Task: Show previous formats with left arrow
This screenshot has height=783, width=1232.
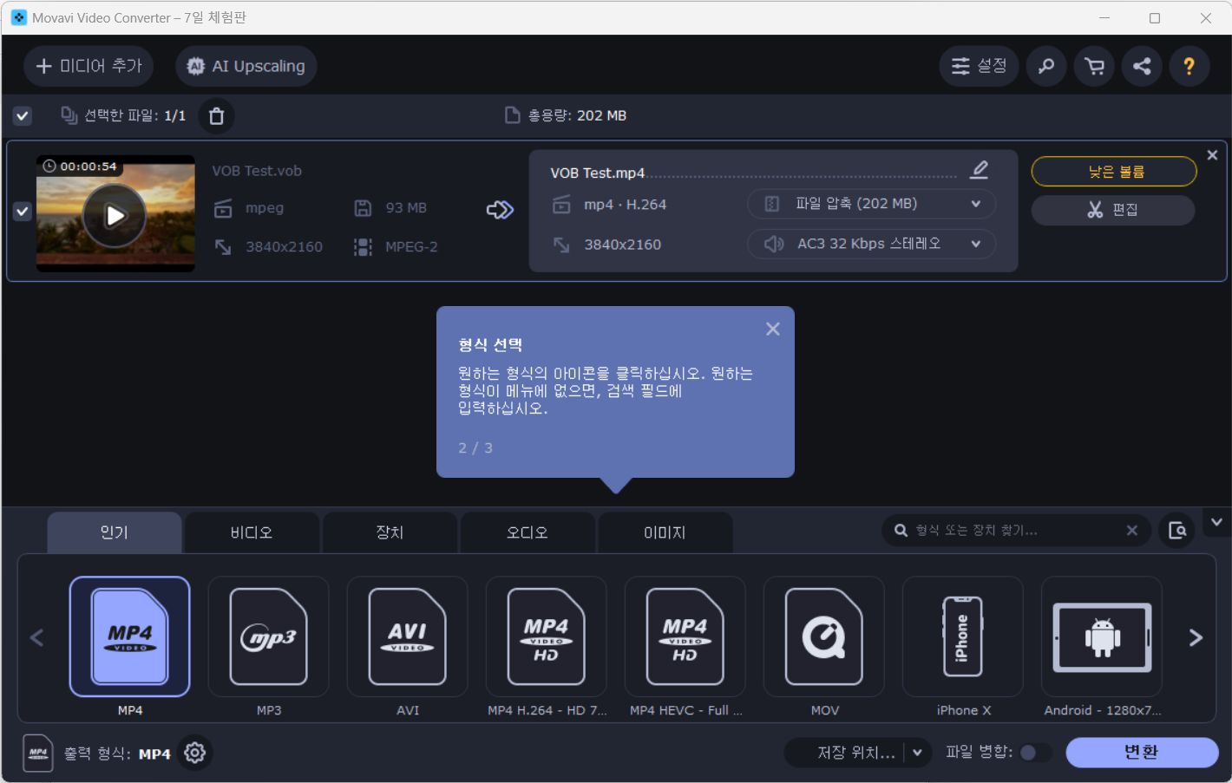Action: pyautogui.click(x=37, y=638)
